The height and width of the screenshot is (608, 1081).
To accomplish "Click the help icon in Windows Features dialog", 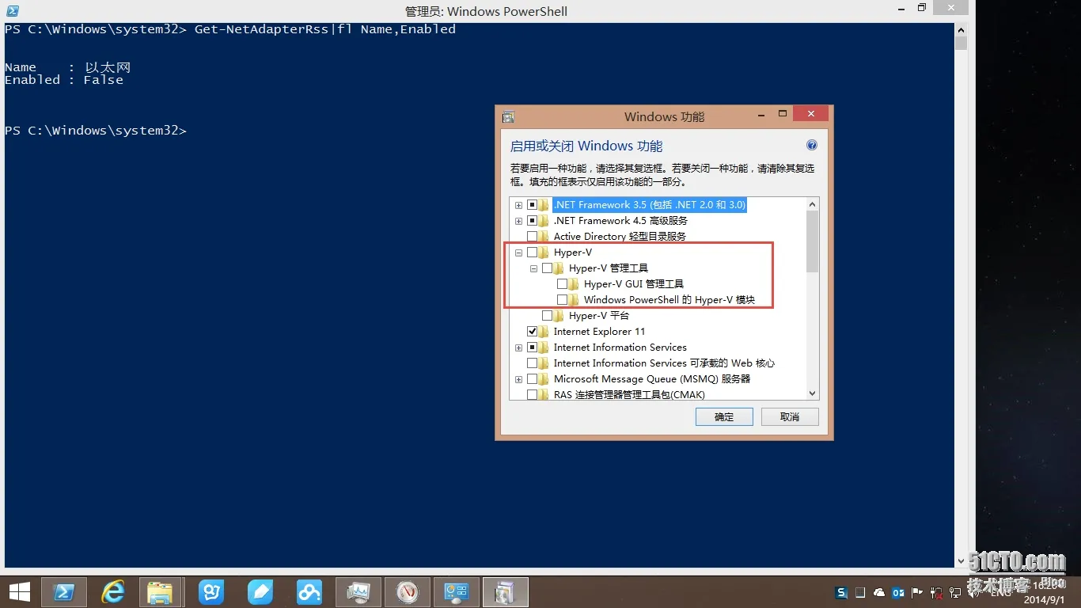I will [x=811, y=146].
